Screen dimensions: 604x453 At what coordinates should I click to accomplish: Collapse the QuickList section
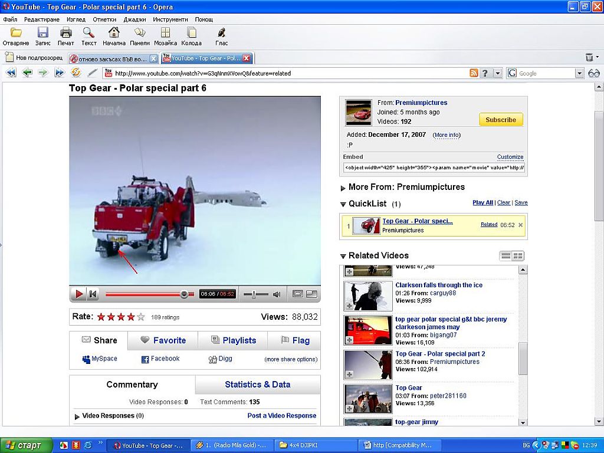[x=343, y=205]
